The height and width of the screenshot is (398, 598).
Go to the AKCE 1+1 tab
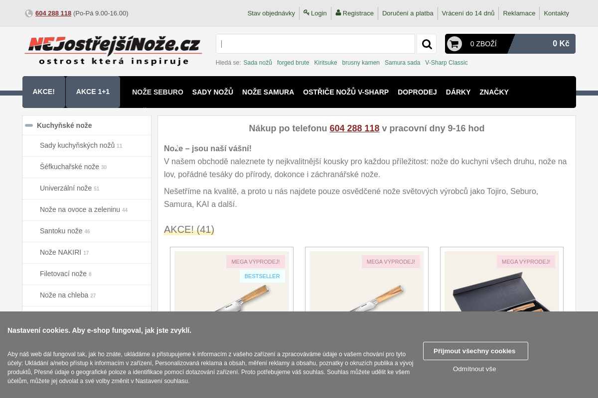coord(93,92)
